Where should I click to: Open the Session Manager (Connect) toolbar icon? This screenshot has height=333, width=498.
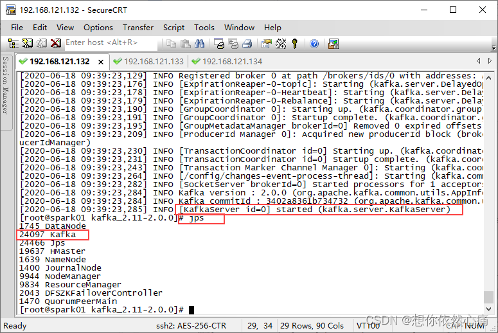pos(13,43)
